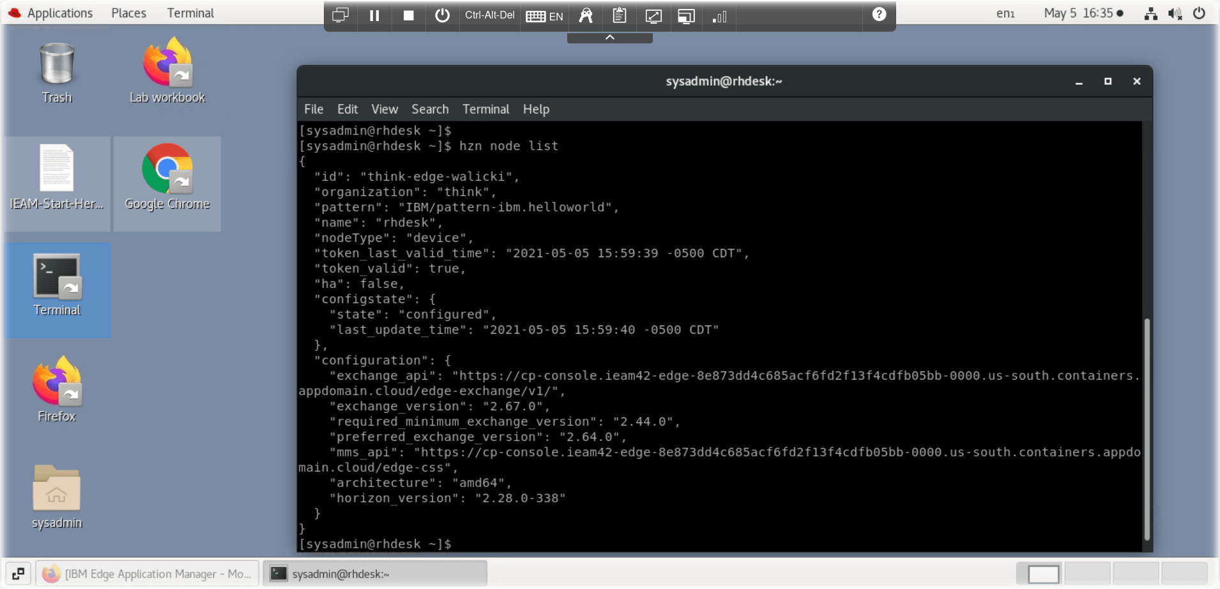Open the Search menu in terminal

[x=430, y=109]
